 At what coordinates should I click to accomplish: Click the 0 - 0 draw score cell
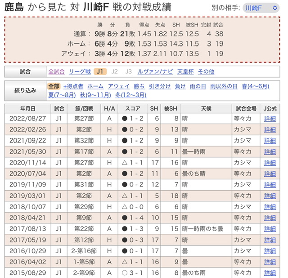click(x=132, y=207)
